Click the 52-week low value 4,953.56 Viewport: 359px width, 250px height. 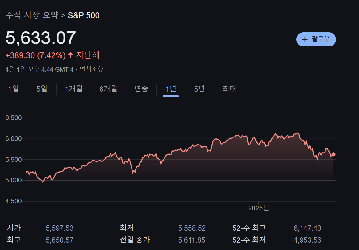click(307, 240)
